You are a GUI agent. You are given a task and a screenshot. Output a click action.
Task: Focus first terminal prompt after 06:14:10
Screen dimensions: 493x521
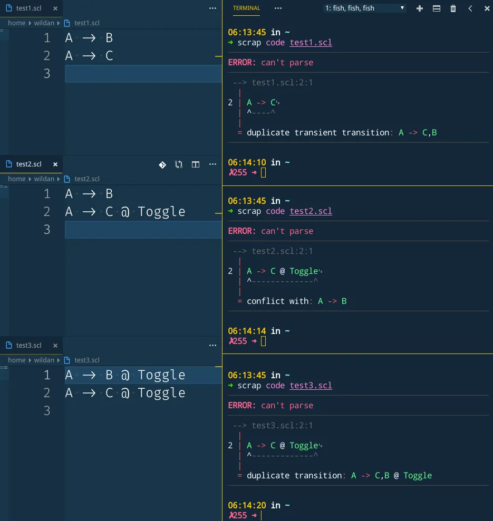[x=263, y=172]
